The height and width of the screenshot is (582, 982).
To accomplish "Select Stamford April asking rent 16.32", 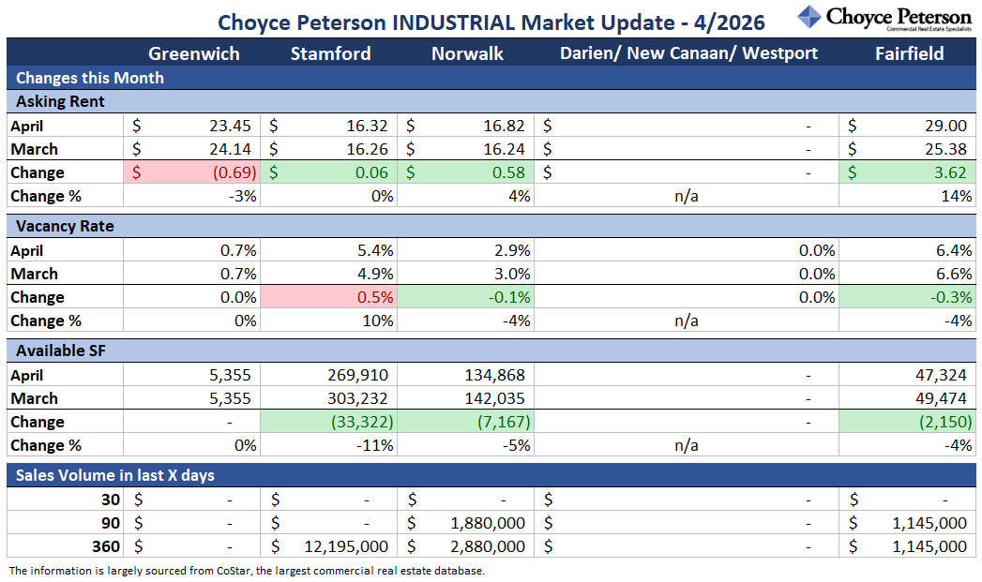I will [329, 126].
